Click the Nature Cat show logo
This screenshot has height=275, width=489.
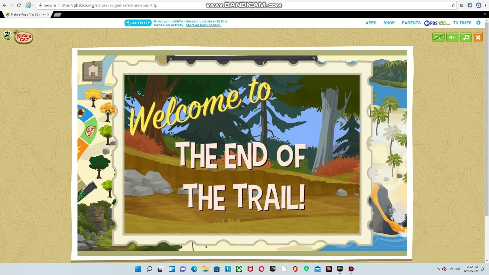pos(24,37)
